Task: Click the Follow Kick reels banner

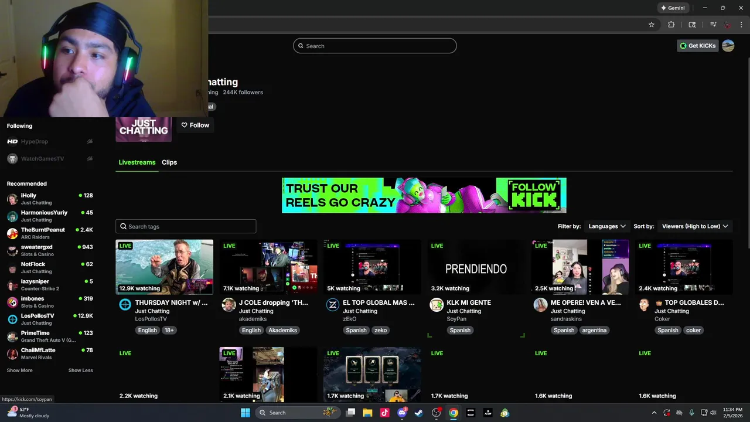Action: click(424, 195)
